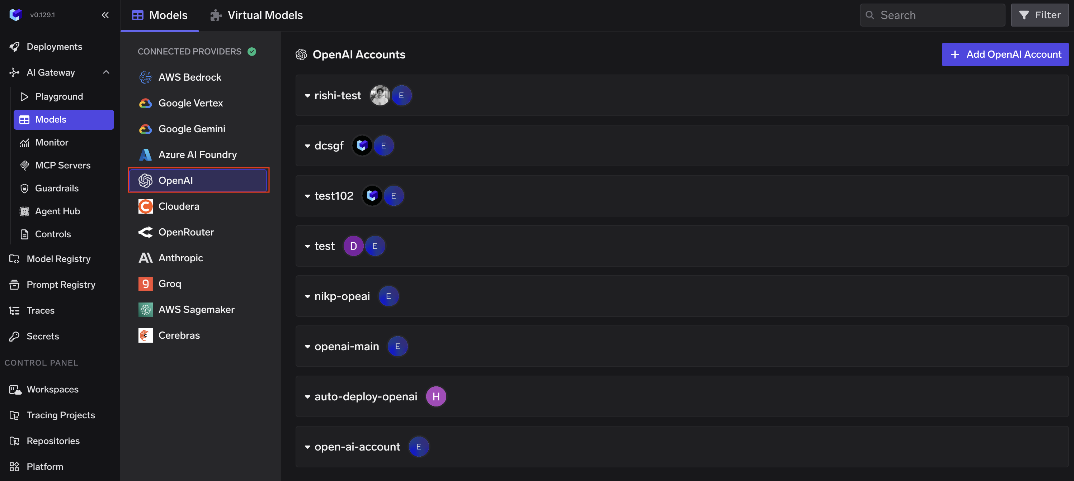The width and height of the screenshot is (1074, 481).
Task: Open the Groq provider
Action: click(169, 283)
